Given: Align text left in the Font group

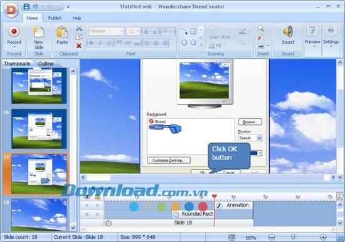Looking at the screenshot, I should pyautogui.click(x=147, y=43).
